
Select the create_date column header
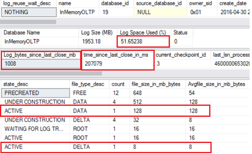tap(233, 3)
